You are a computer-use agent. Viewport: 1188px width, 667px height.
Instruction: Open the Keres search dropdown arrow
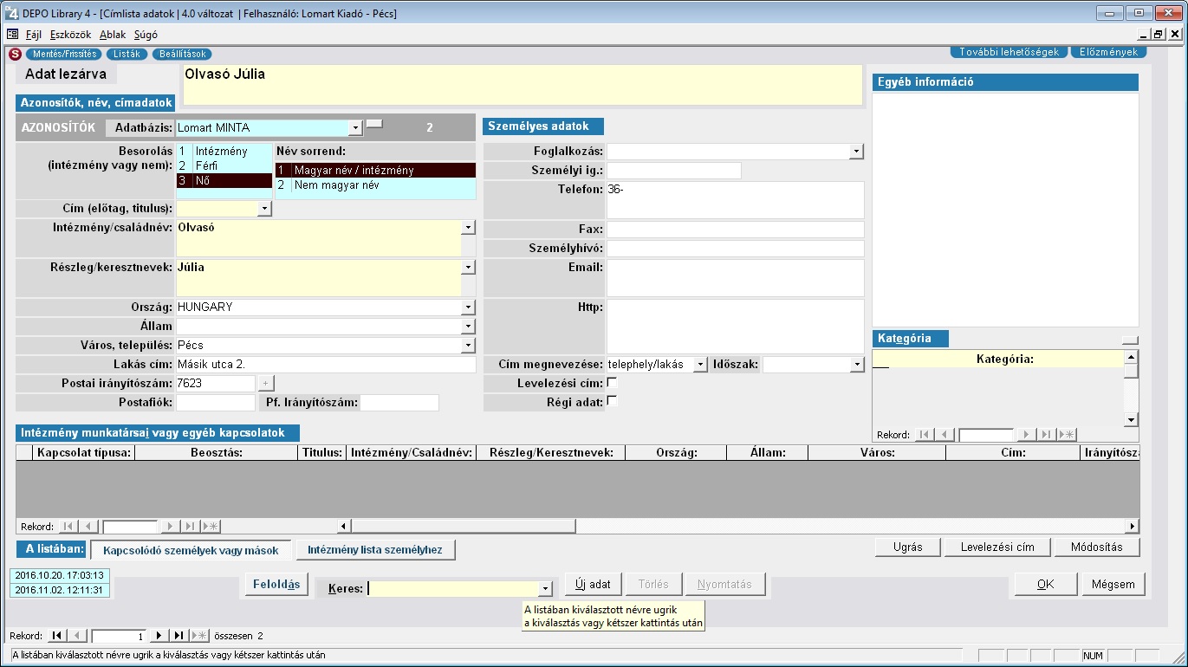[x=545, y=589]
